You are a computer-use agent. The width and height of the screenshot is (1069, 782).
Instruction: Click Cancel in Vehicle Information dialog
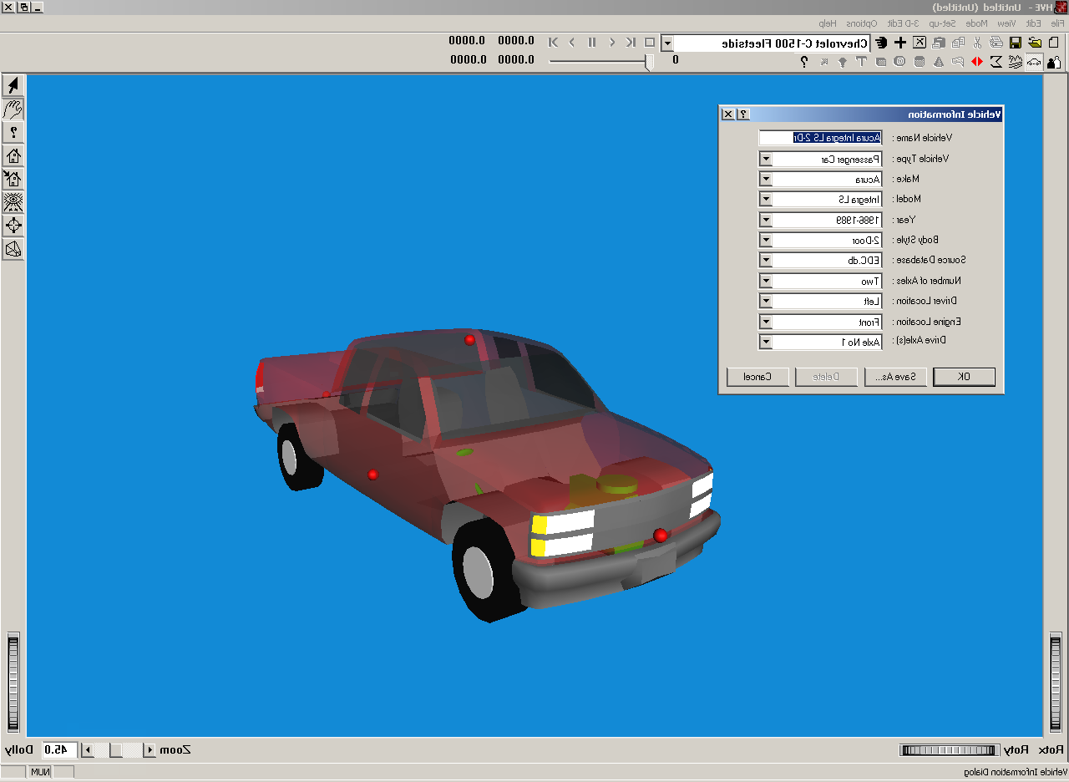[757, 377]
